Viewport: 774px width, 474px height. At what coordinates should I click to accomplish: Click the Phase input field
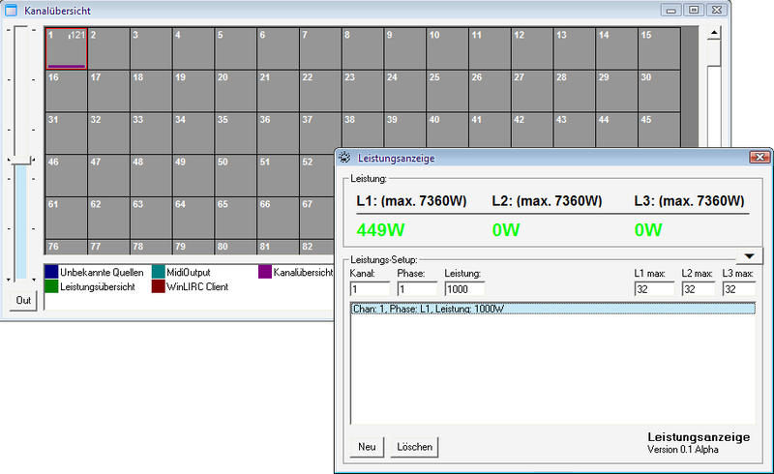[x=416, y=289]
